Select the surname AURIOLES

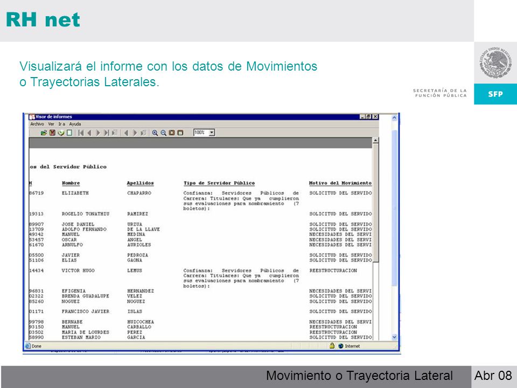click(139, 245)
